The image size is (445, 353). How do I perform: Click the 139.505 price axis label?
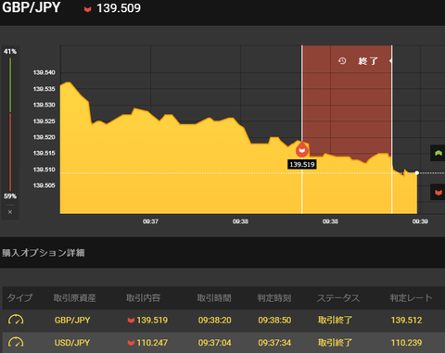click(x=44, y=185)
